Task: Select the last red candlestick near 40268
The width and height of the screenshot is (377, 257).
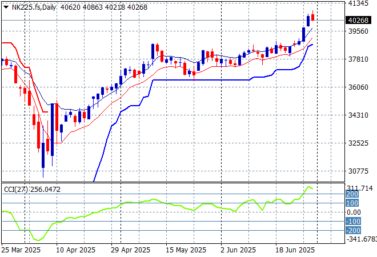Action: pos(313,18)
